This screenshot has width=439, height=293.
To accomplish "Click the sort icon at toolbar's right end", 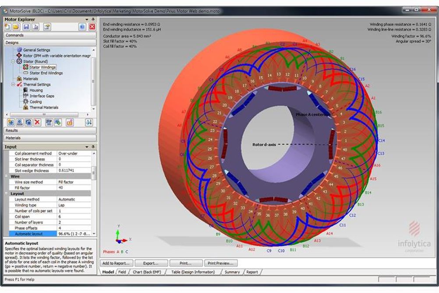I will (x=89, y=122).
